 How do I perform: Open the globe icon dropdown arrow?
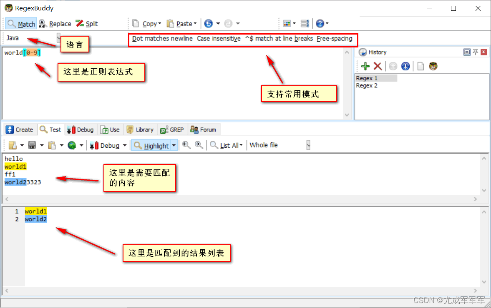tap(81, 145)
